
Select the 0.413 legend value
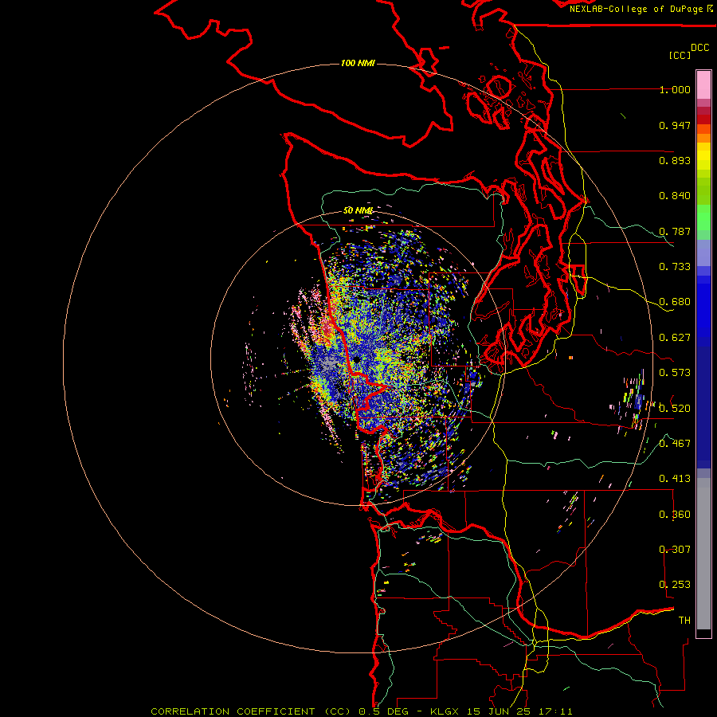tap(675, 479)
